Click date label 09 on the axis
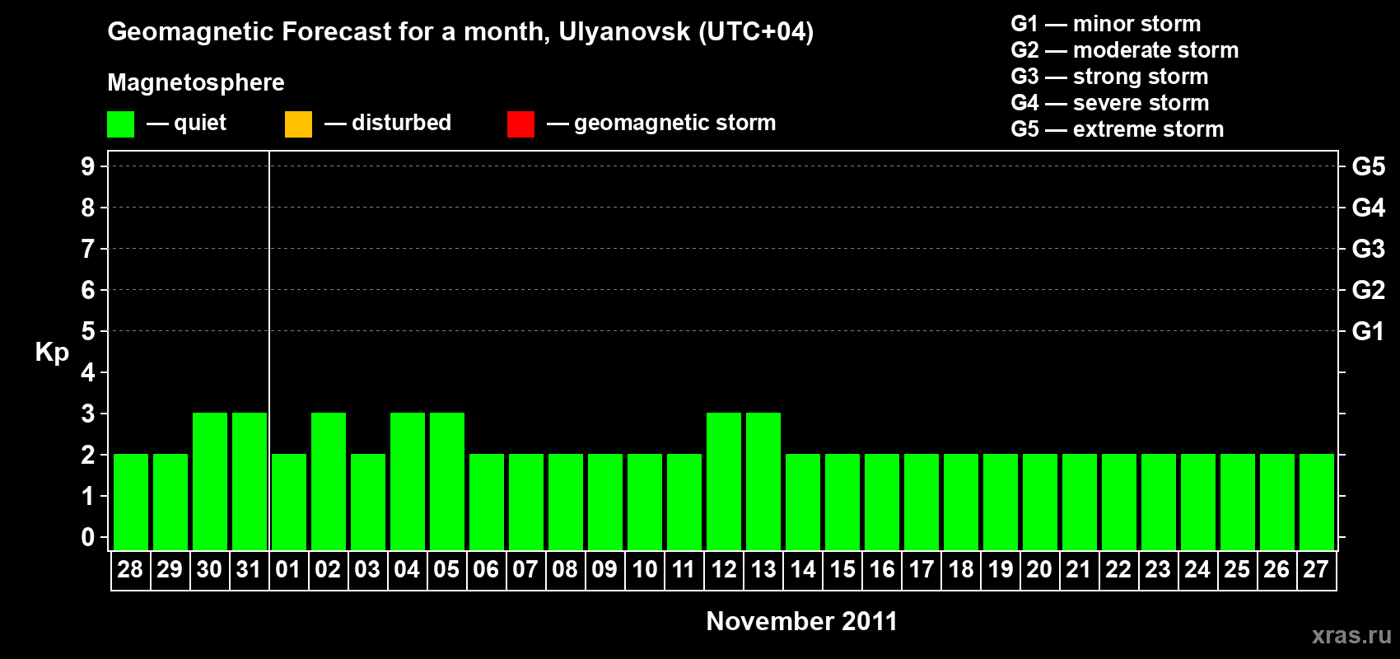This screenshot has height=659, width=1400. (604, 570)
